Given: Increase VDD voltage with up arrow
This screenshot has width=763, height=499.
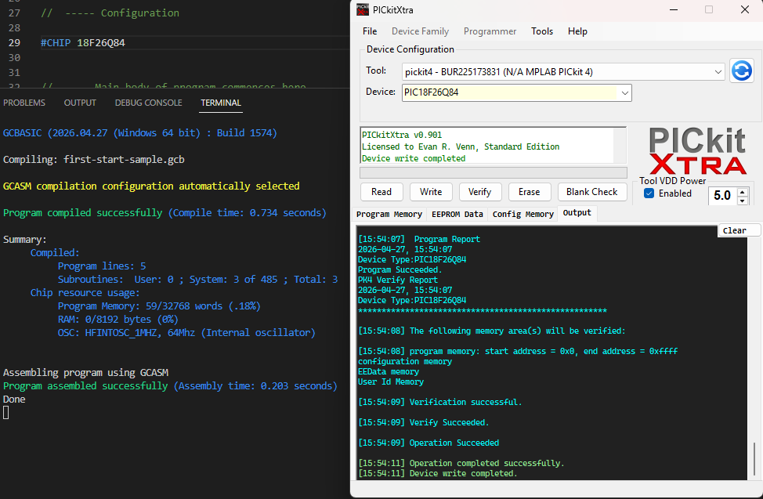Looking at the screenshot, I should (743, 190).
